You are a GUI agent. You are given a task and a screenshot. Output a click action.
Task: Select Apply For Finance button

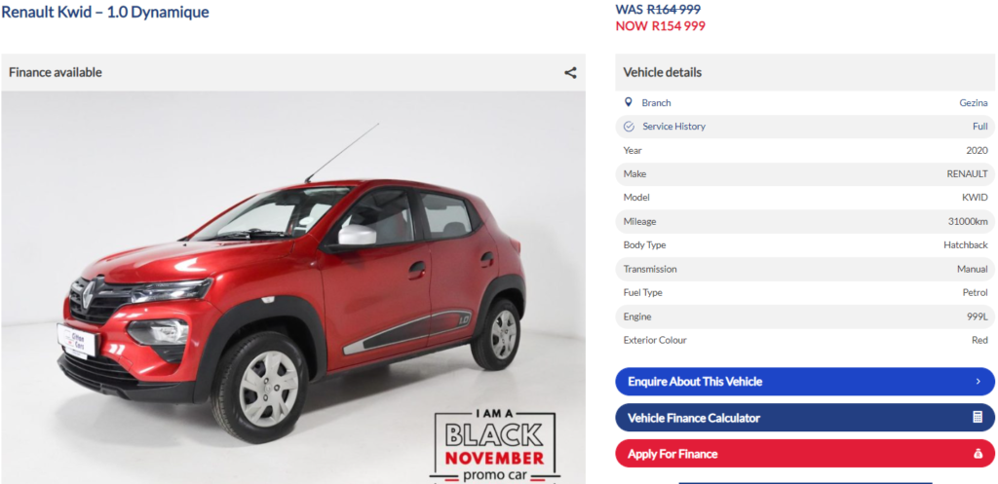coord(805,454)
